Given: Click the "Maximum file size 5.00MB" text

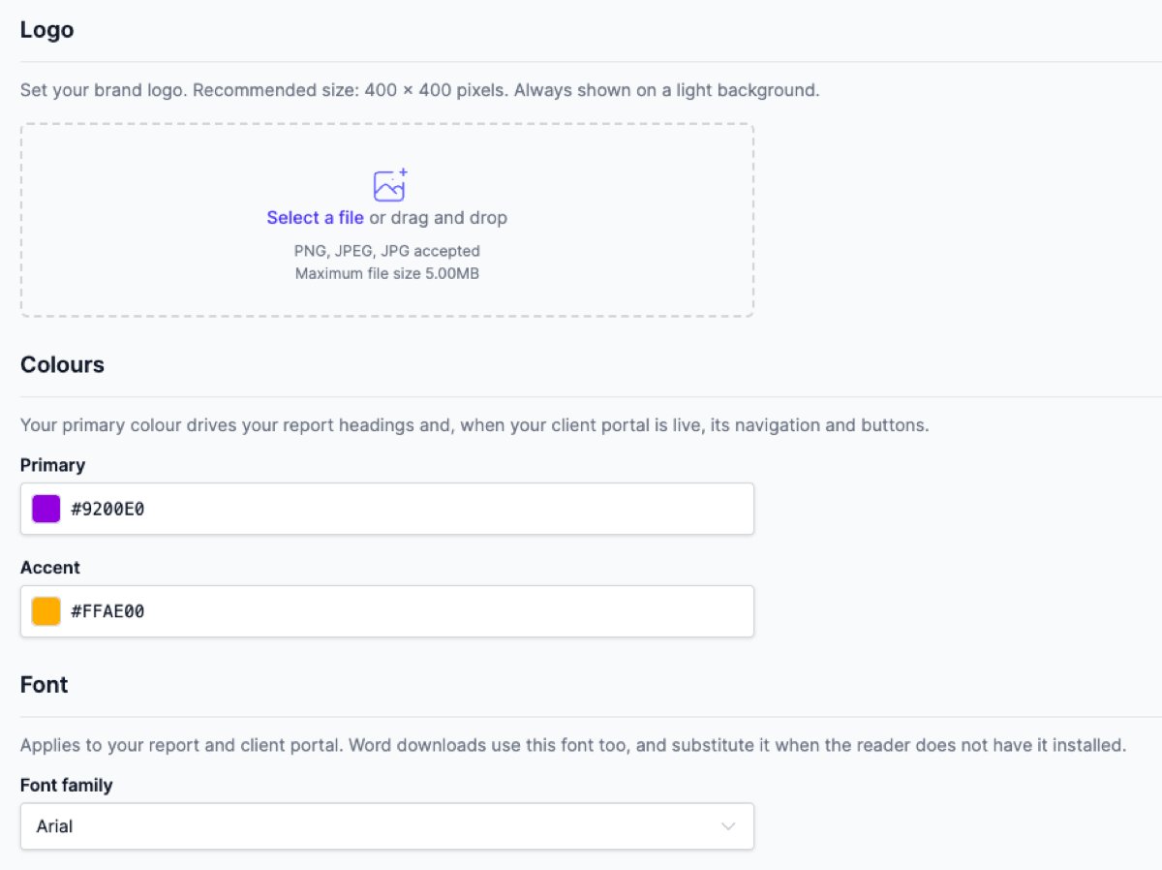Looking at the screenshot, I should [x=387, y=273].
